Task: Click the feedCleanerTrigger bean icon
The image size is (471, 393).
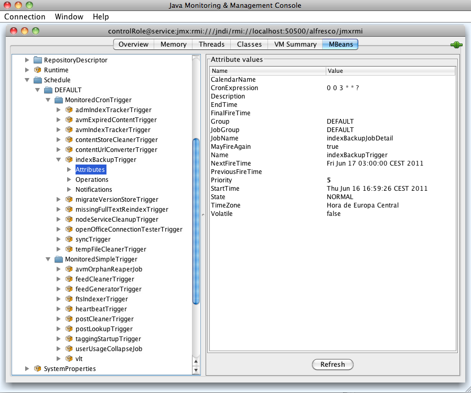Action: 69,279
